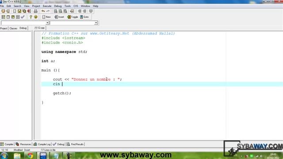Open the Project menu
Screen dimensions: 283x159
coord(36,6)
